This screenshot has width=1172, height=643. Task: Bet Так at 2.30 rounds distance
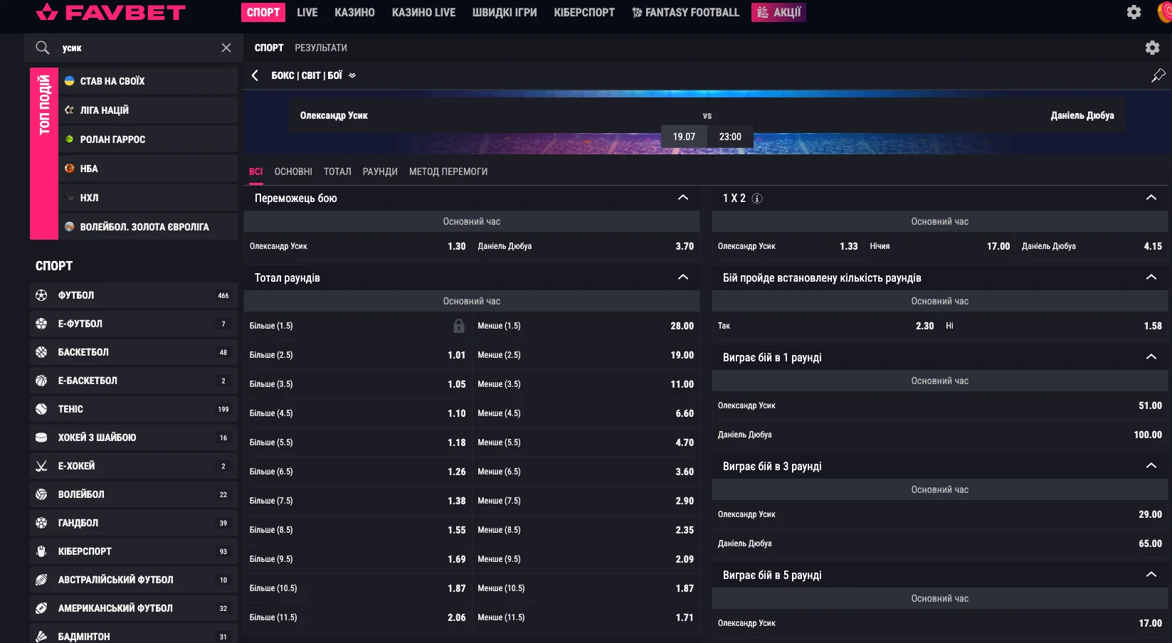pyautogui.click(x=825, y=326)
